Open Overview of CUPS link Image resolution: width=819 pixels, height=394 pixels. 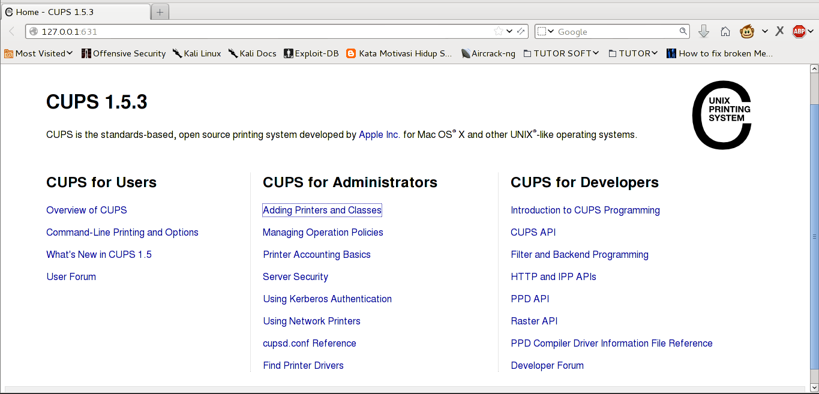(x=86, y=210)
